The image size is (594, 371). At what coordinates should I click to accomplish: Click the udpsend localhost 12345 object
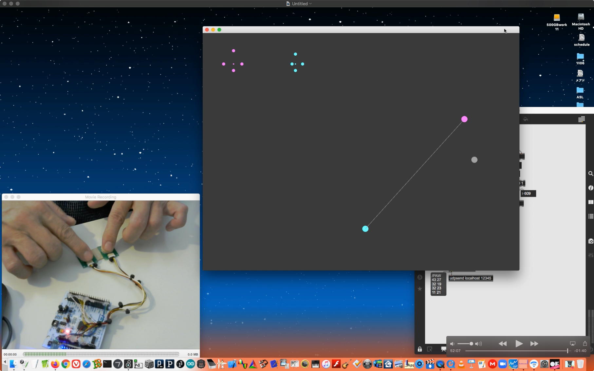point(471,278)
